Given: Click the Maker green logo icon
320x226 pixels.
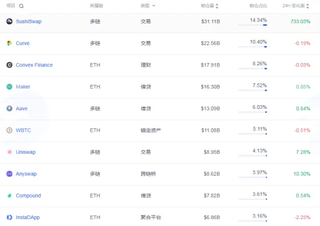Looking at the screenshot, I should pos(9,87).
